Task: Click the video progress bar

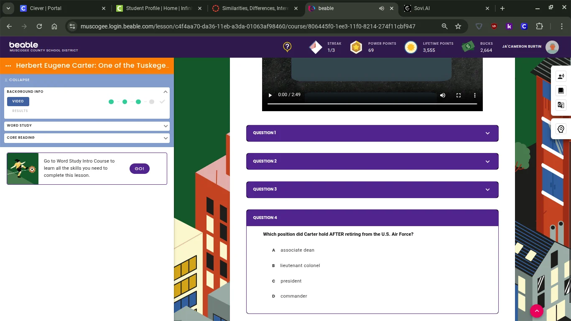Action: [x=372, y=104]
